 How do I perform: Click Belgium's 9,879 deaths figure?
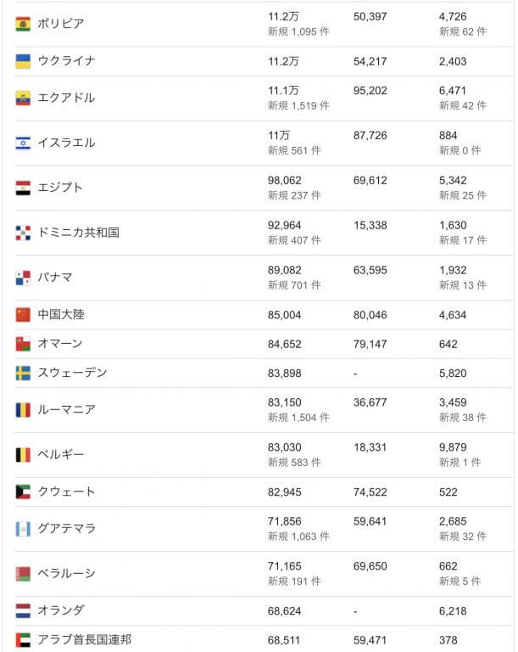click(454, 448)
